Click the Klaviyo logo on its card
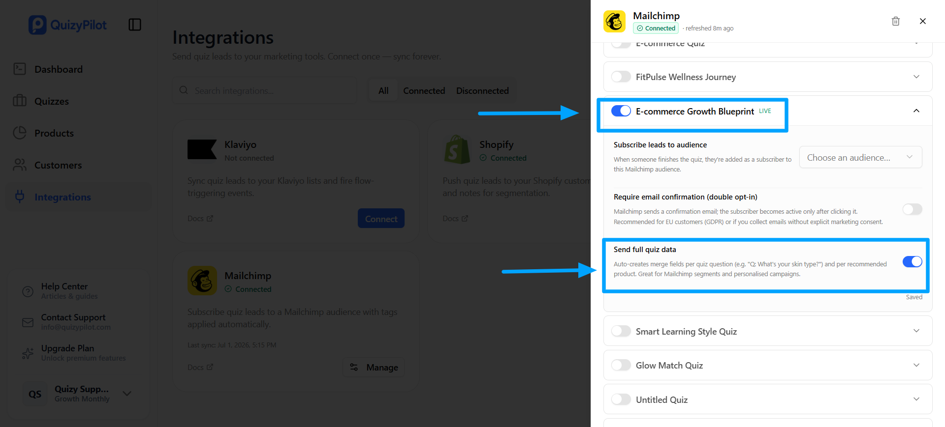The width and height of the screenshot is (945, 427). (202, 149)
